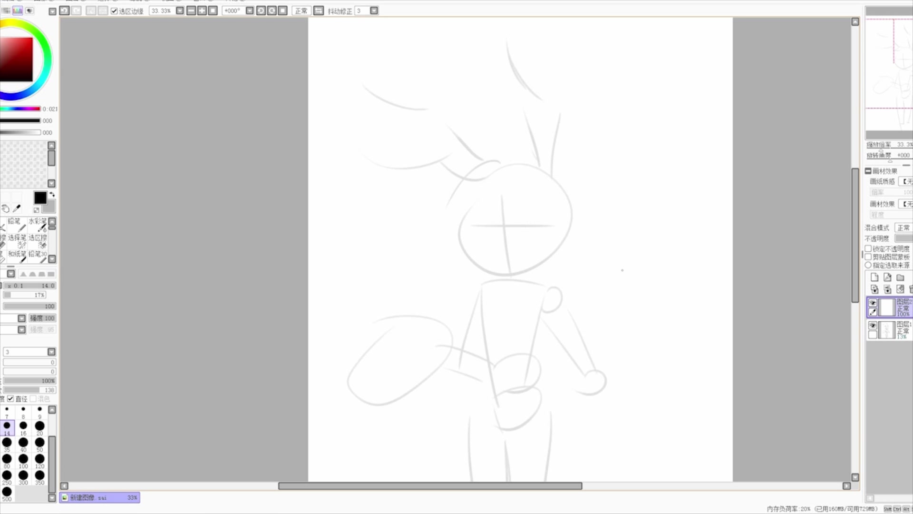Image resolution: width=913 pixels, height=514 pixels.
Task: Create a new normal layer
Action: 874,277
